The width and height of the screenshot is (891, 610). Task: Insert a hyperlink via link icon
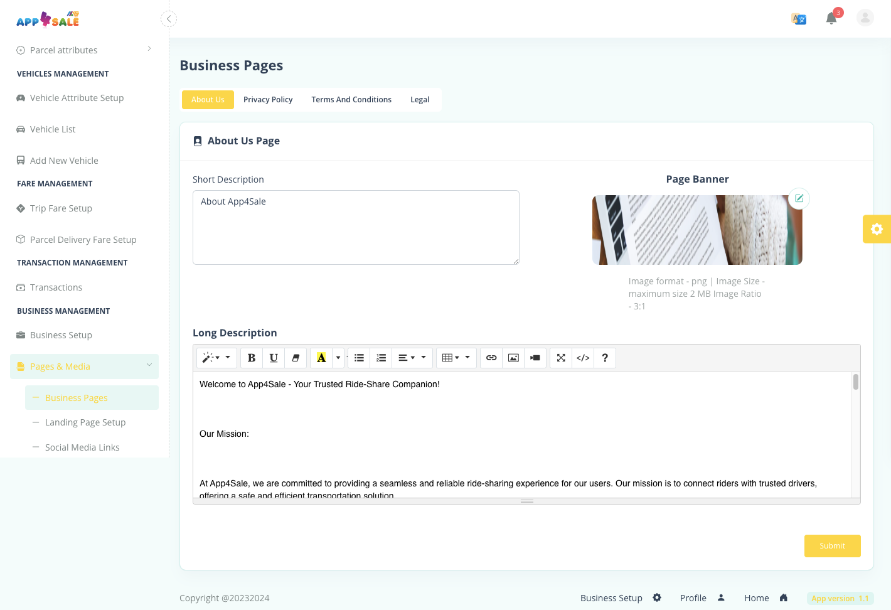click(x=491, y=358)
